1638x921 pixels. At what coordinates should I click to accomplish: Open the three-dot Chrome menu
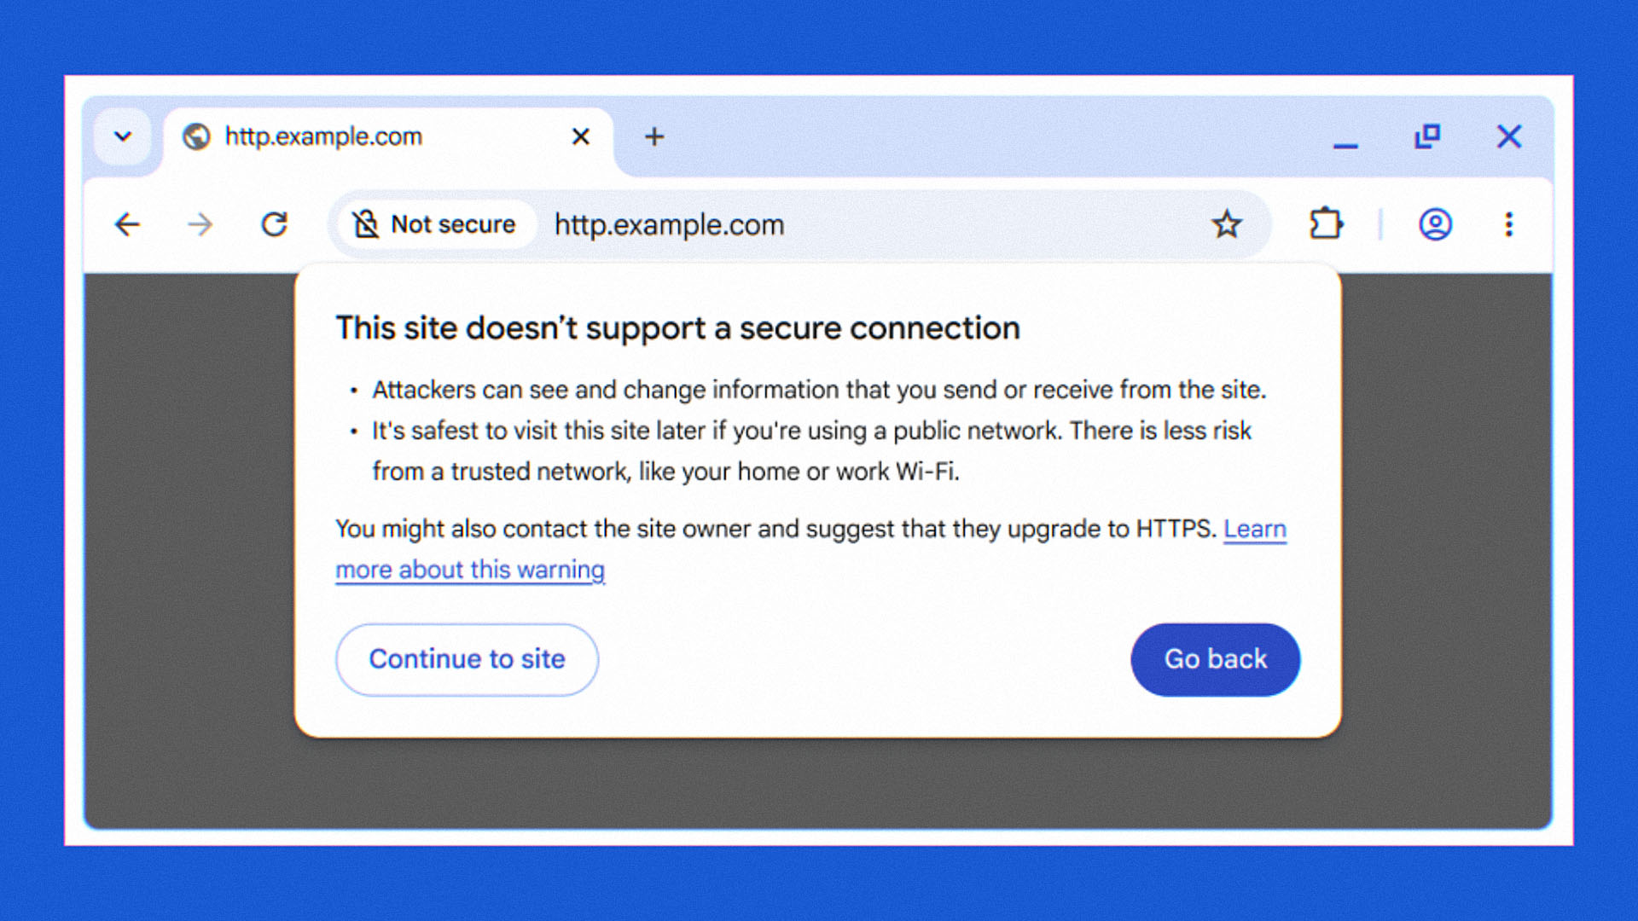(x=1508, y=224)
